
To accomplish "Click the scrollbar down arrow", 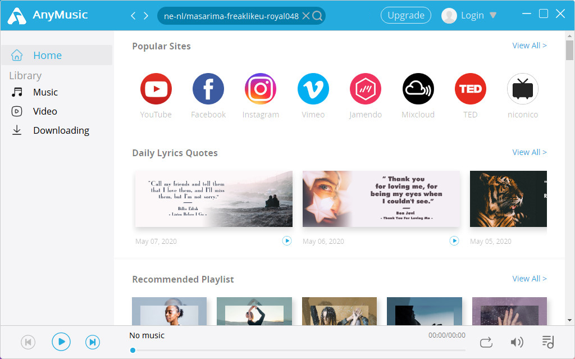I will pos(569,320).
